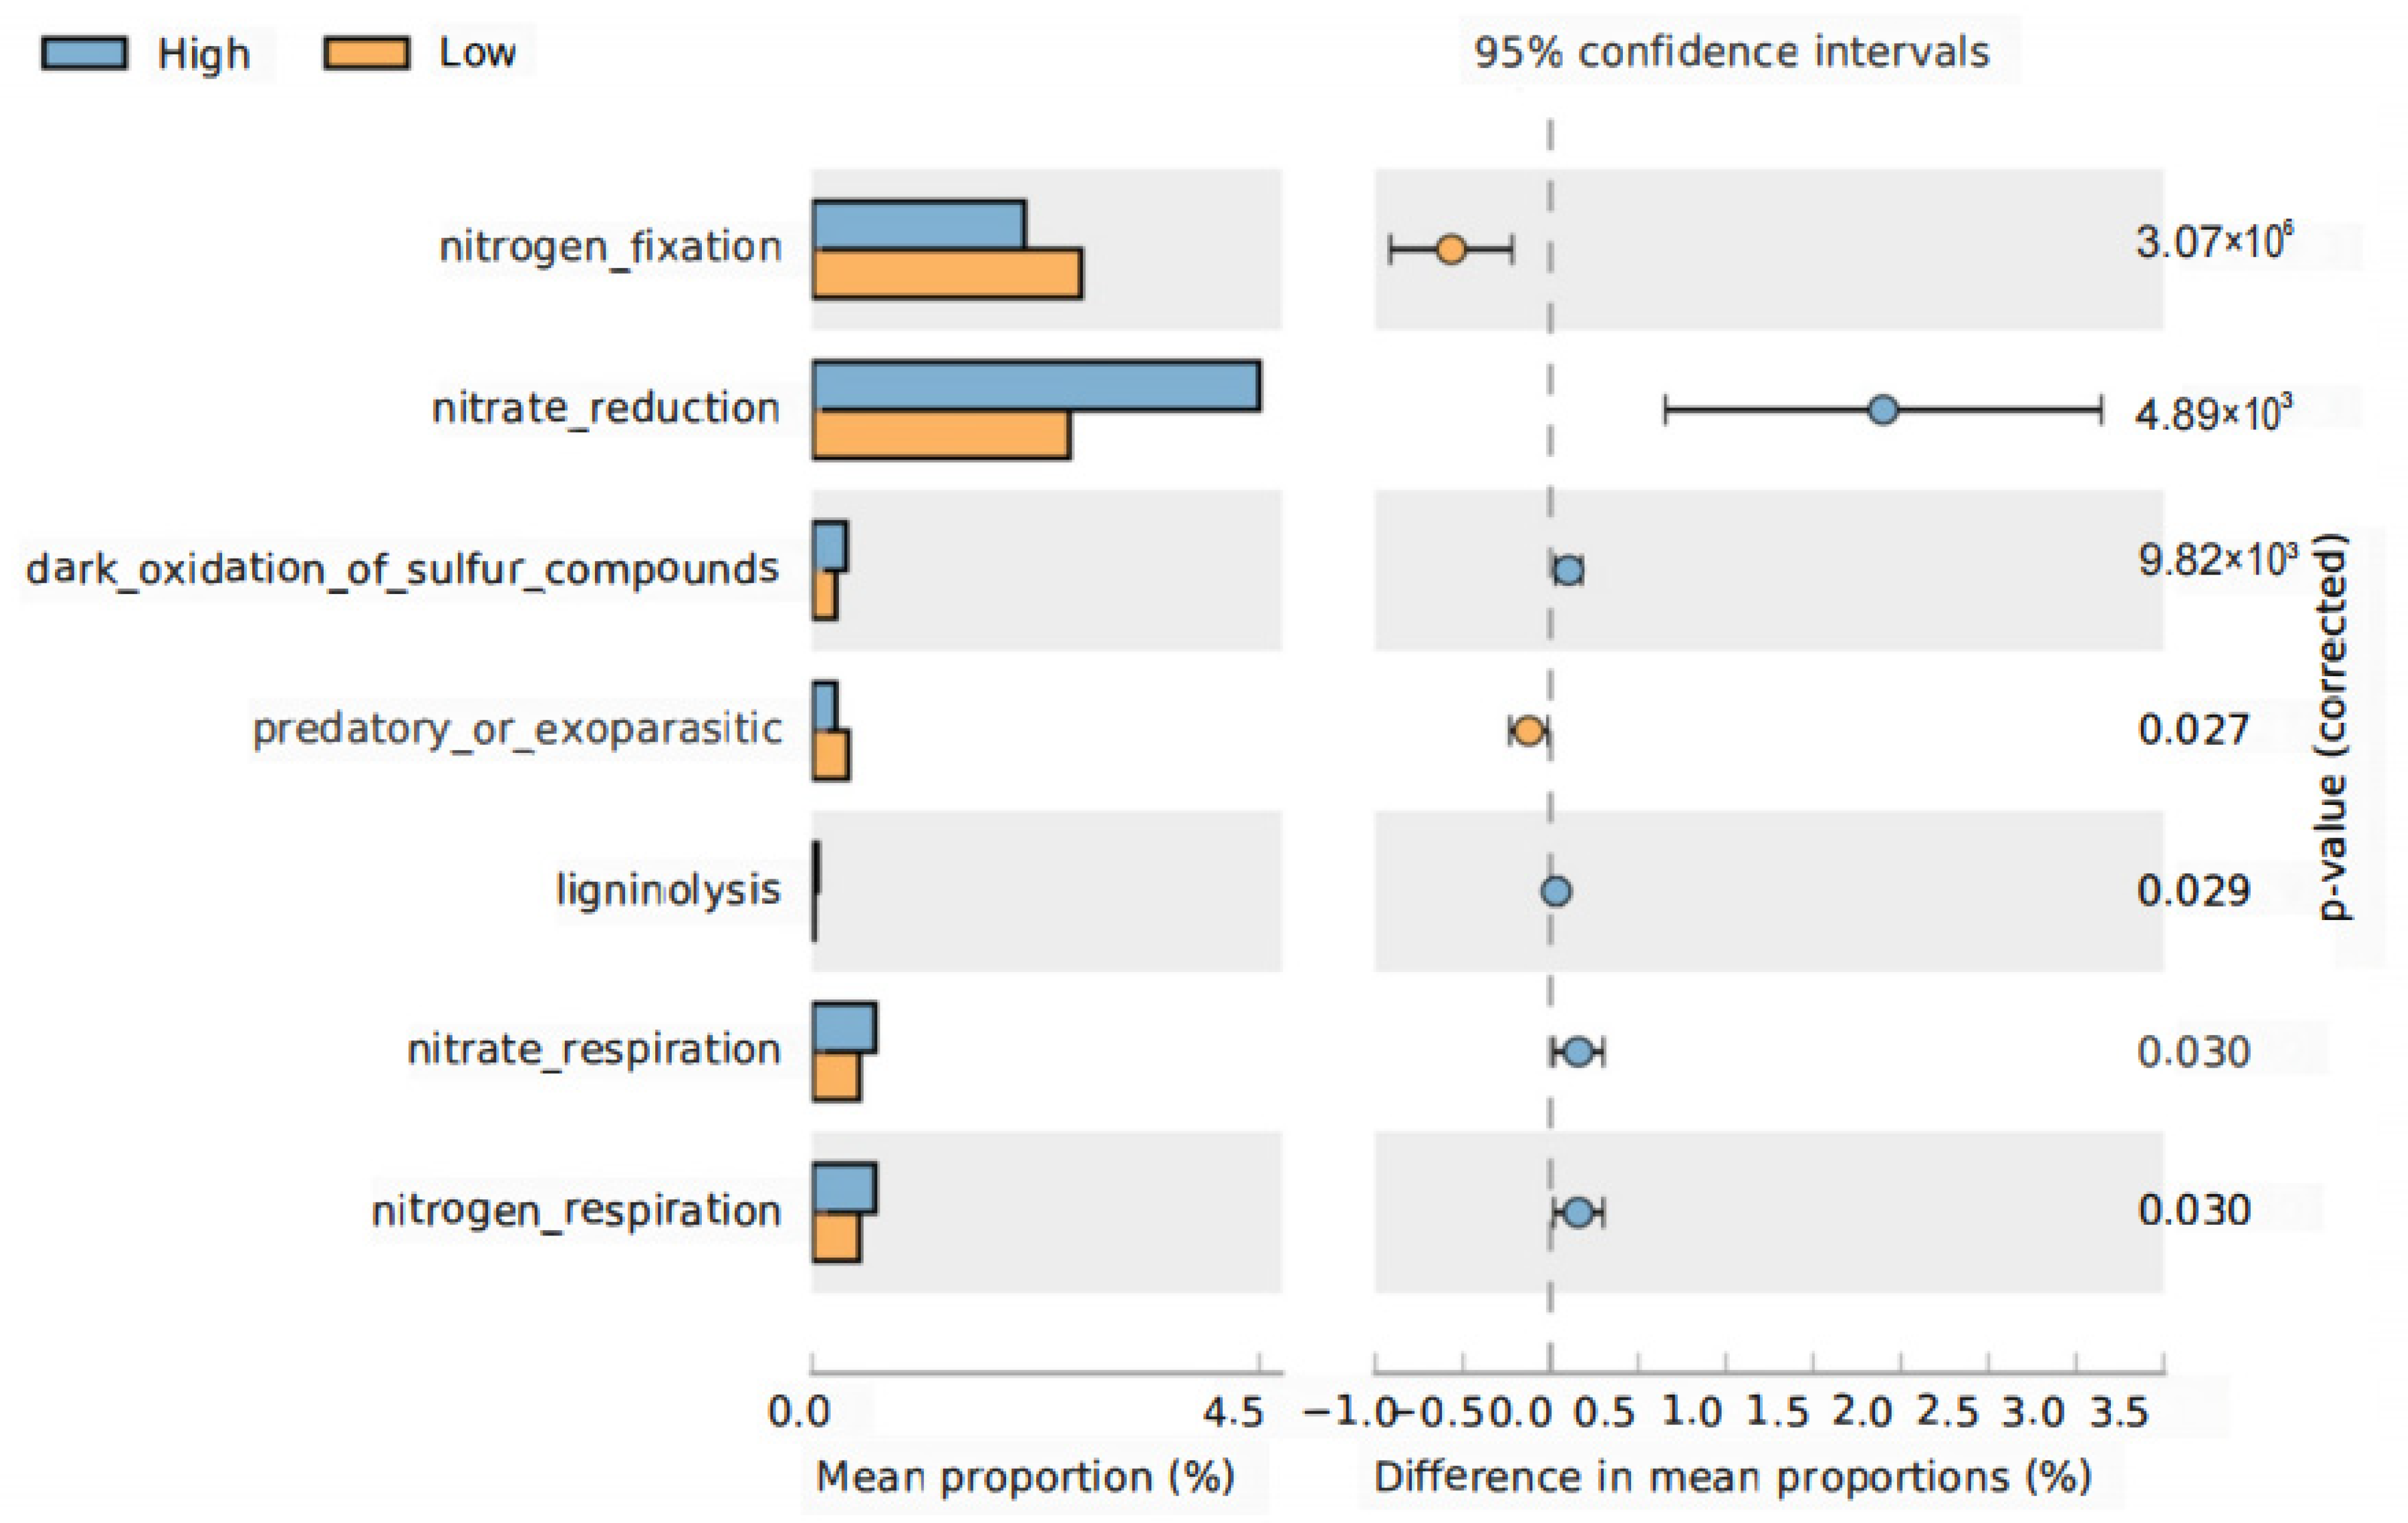Viewport: 2408px width, 1523px height.
Task: Click the nitrogen_respiration row label
Action: pyautogui.click(x=576, y=1211)
